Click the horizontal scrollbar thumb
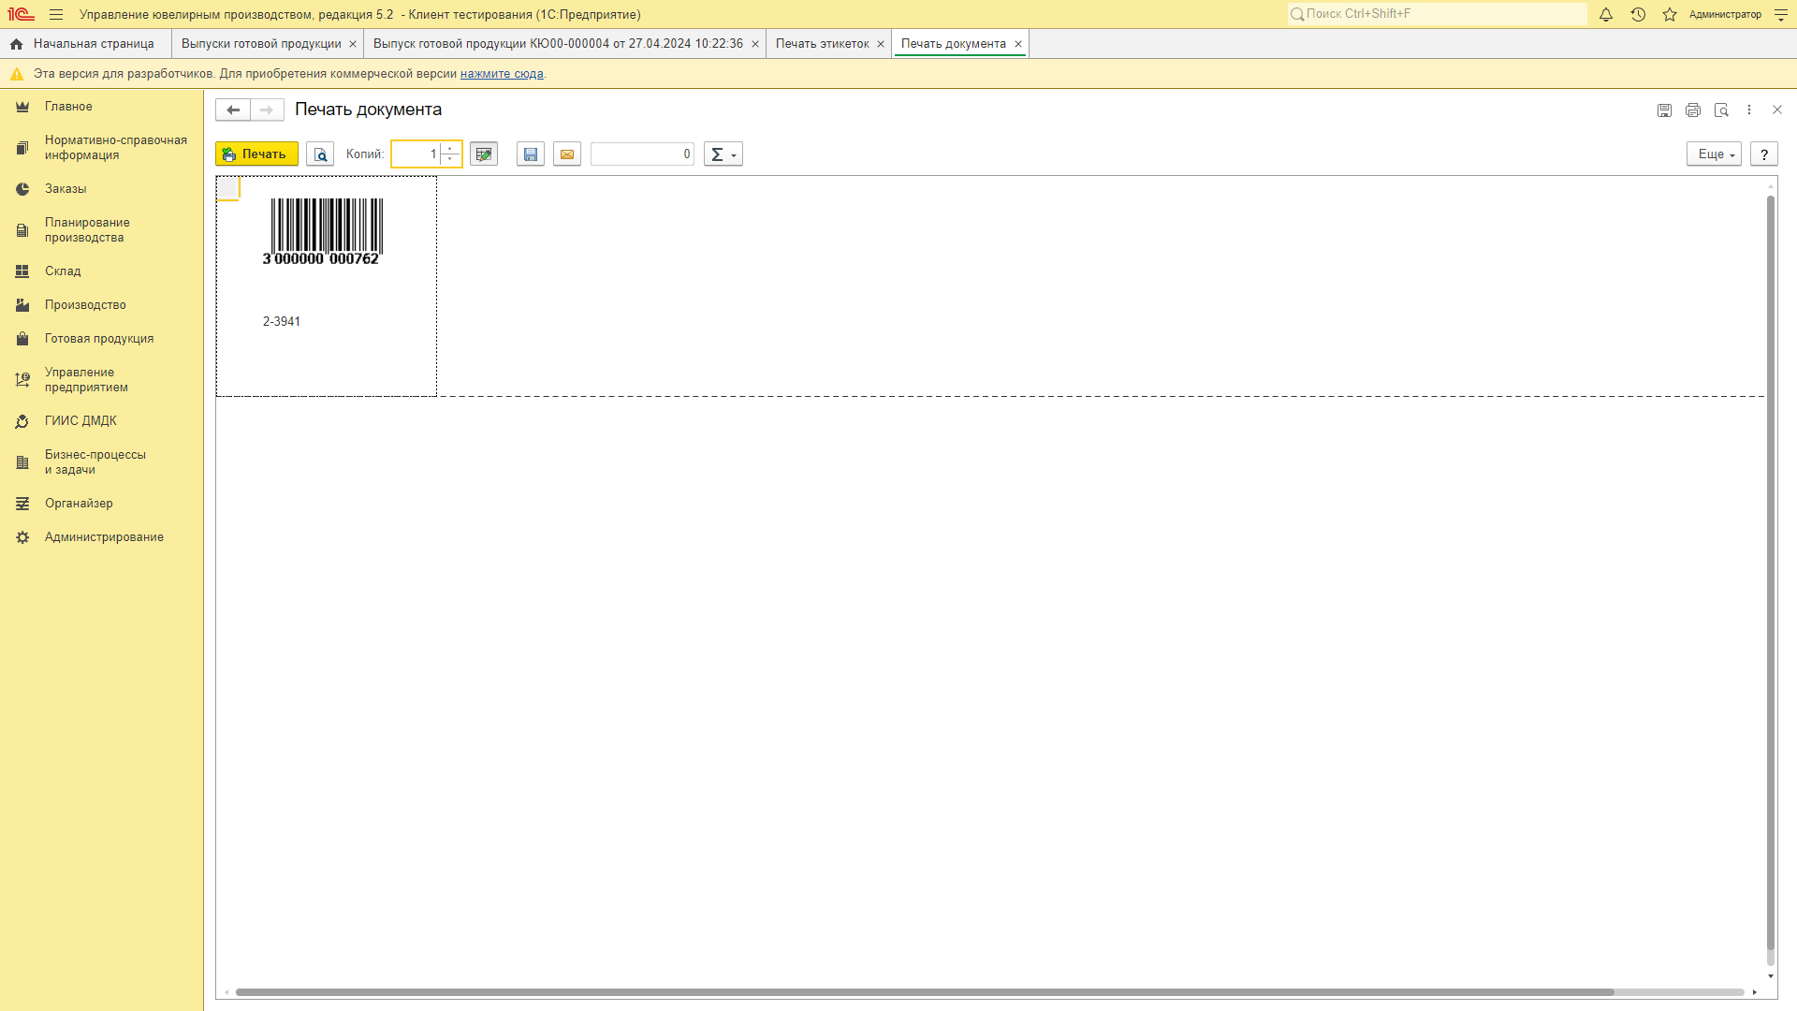Screen dimensions: 1797x1011 pyautogui.click(x=925, y=992)
